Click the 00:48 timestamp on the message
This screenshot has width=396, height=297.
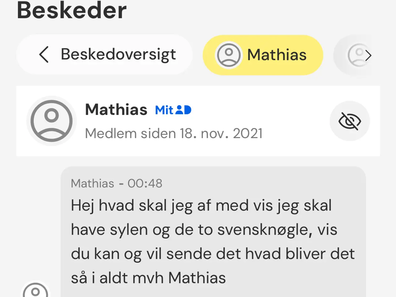pyautogui.click(x=145, y=183)
